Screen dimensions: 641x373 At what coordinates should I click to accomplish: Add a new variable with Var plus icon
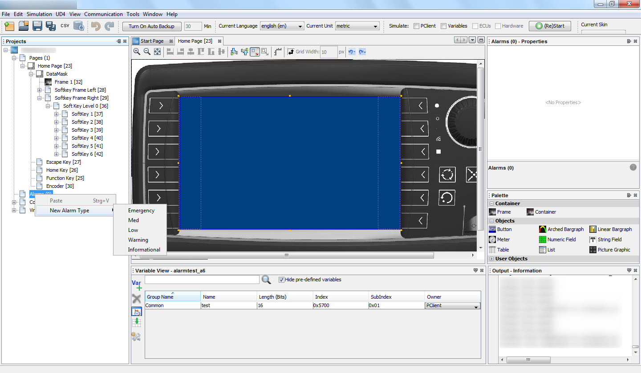coord(137,285)
